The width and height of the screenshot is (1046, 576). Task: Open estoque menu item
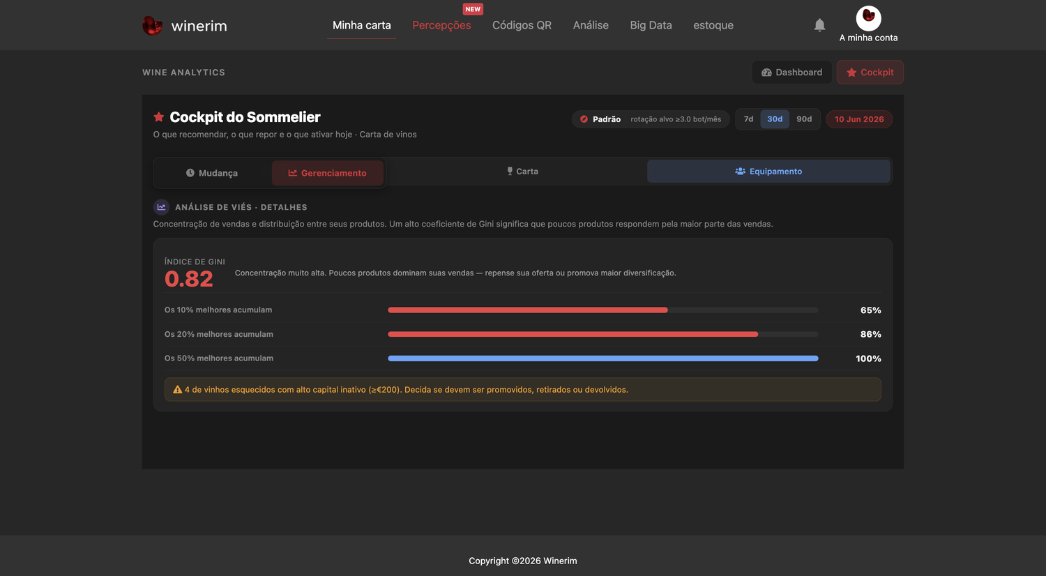point(713,25)
